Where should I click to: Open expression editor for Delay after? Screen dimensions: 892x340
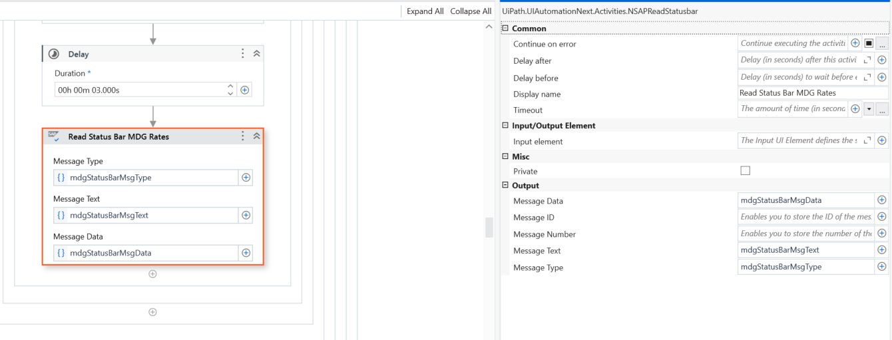[867, 60]
